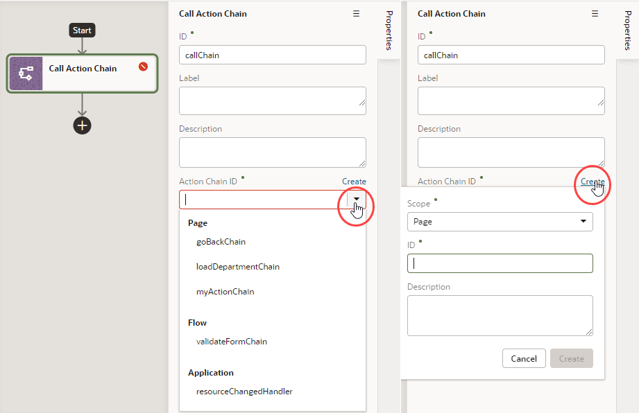Click the purple Call Action Chain node icon
Screen dimensions: 639x413
[x=26, y=73]
